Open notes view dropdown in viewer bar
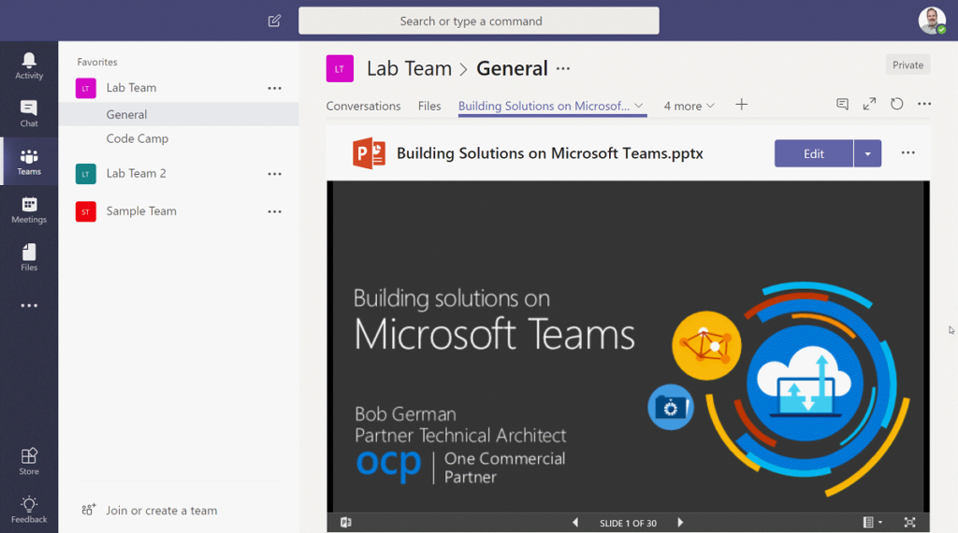The width and height of the screenshot is (958, 533). [873, 522]
